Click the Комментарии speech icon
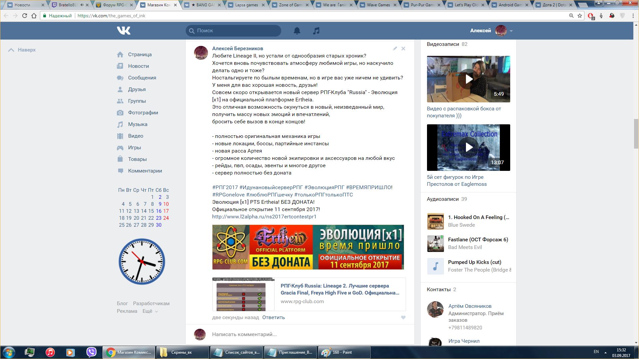Viewport: 639px width, 359px height. click(x=120, y=171)
